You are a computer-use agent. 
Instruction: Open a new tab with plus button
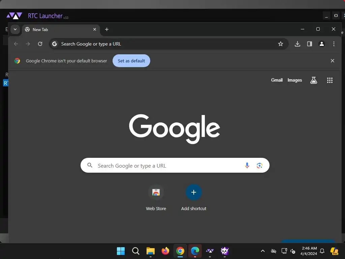[x=107, y=29]
